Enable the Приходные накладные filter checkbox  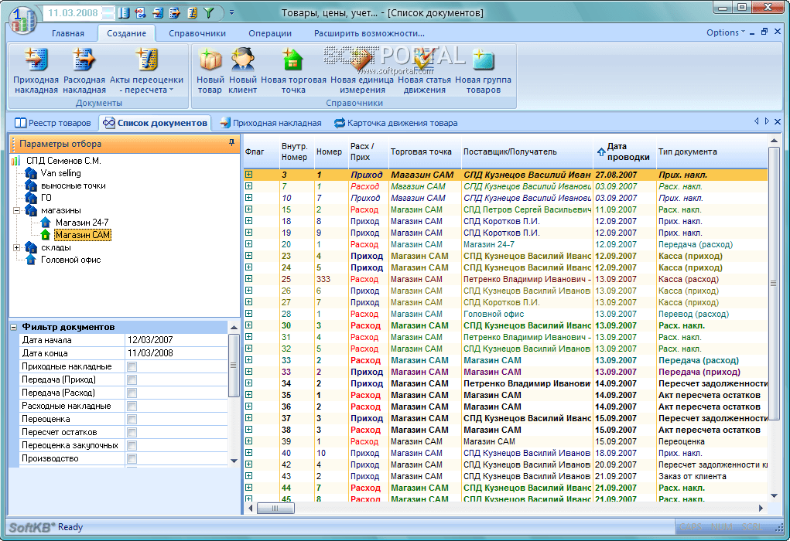click(132, 367)
